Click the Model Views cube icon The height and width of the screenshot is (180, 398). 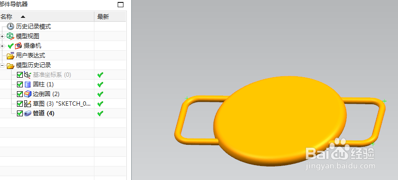pos(10,36)
